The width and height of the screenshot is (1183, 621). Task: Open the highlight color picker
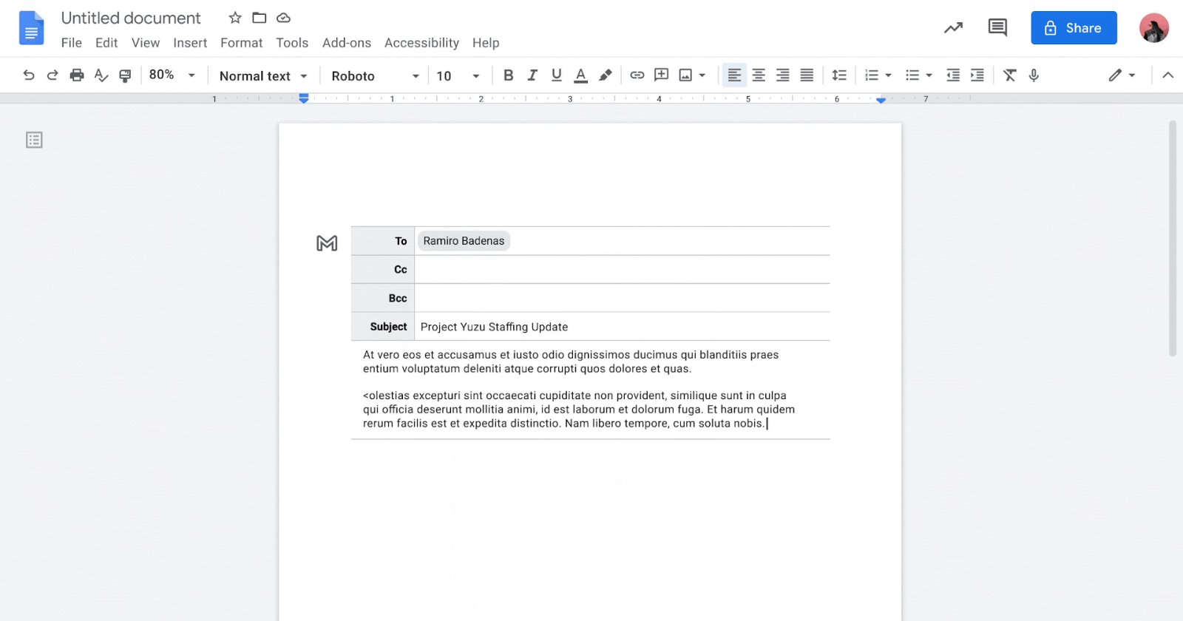[x=605, y=75]
